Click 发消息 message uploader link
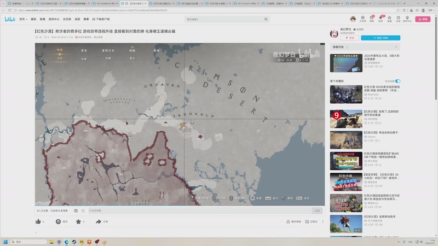This screenshot has height=246, width=438. click(359, 30)
